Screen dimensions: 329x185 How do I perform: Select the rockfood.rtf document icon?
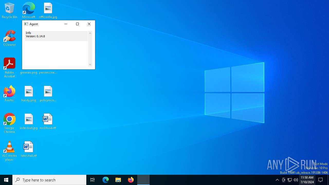[48, 122]
